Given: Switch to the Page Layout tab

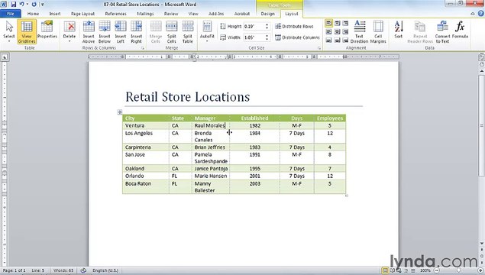Looking at the screenshot, I should (x=82, y=14).
